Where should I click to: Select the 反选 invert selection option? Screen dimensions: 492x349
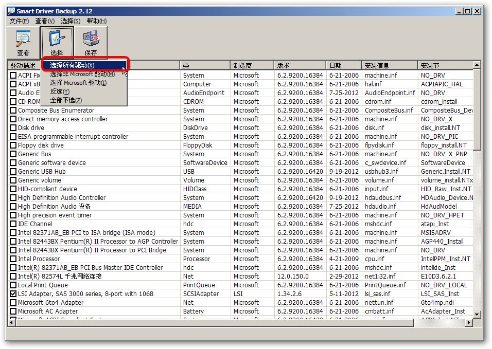[59, 91]
